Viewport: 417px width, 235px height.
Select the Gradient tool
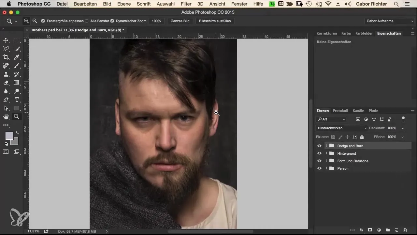[x=17, y=83]
